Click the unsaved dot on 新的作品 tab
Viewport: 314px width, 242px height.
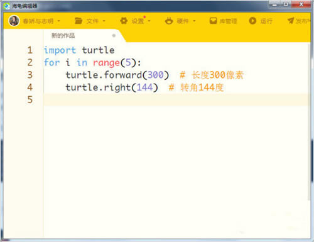[x=114, y=36]
